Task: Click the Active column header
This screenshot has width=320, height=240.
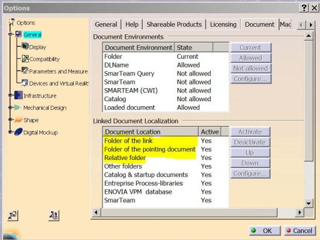Action: 210,132
